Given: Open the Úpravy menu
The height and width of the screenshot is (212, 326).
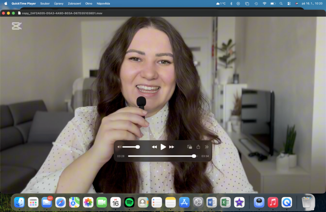Looking at the screenshot, I should pyautogui.click(x=58, y=3).
